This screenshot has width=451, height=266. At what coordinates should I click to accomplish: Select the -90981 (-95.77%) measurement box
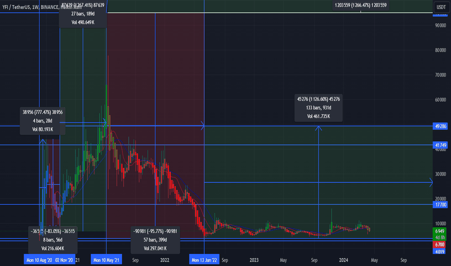point(155,240)
